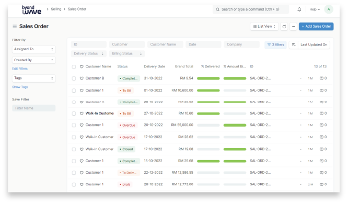The height and width of the screenshot is (204, 348).
Task: Go to the Selling breadcrumb
Action: tap(56, 9)
